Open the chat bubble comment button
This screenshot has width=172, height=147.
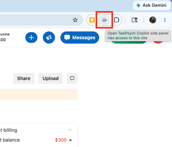72,78
